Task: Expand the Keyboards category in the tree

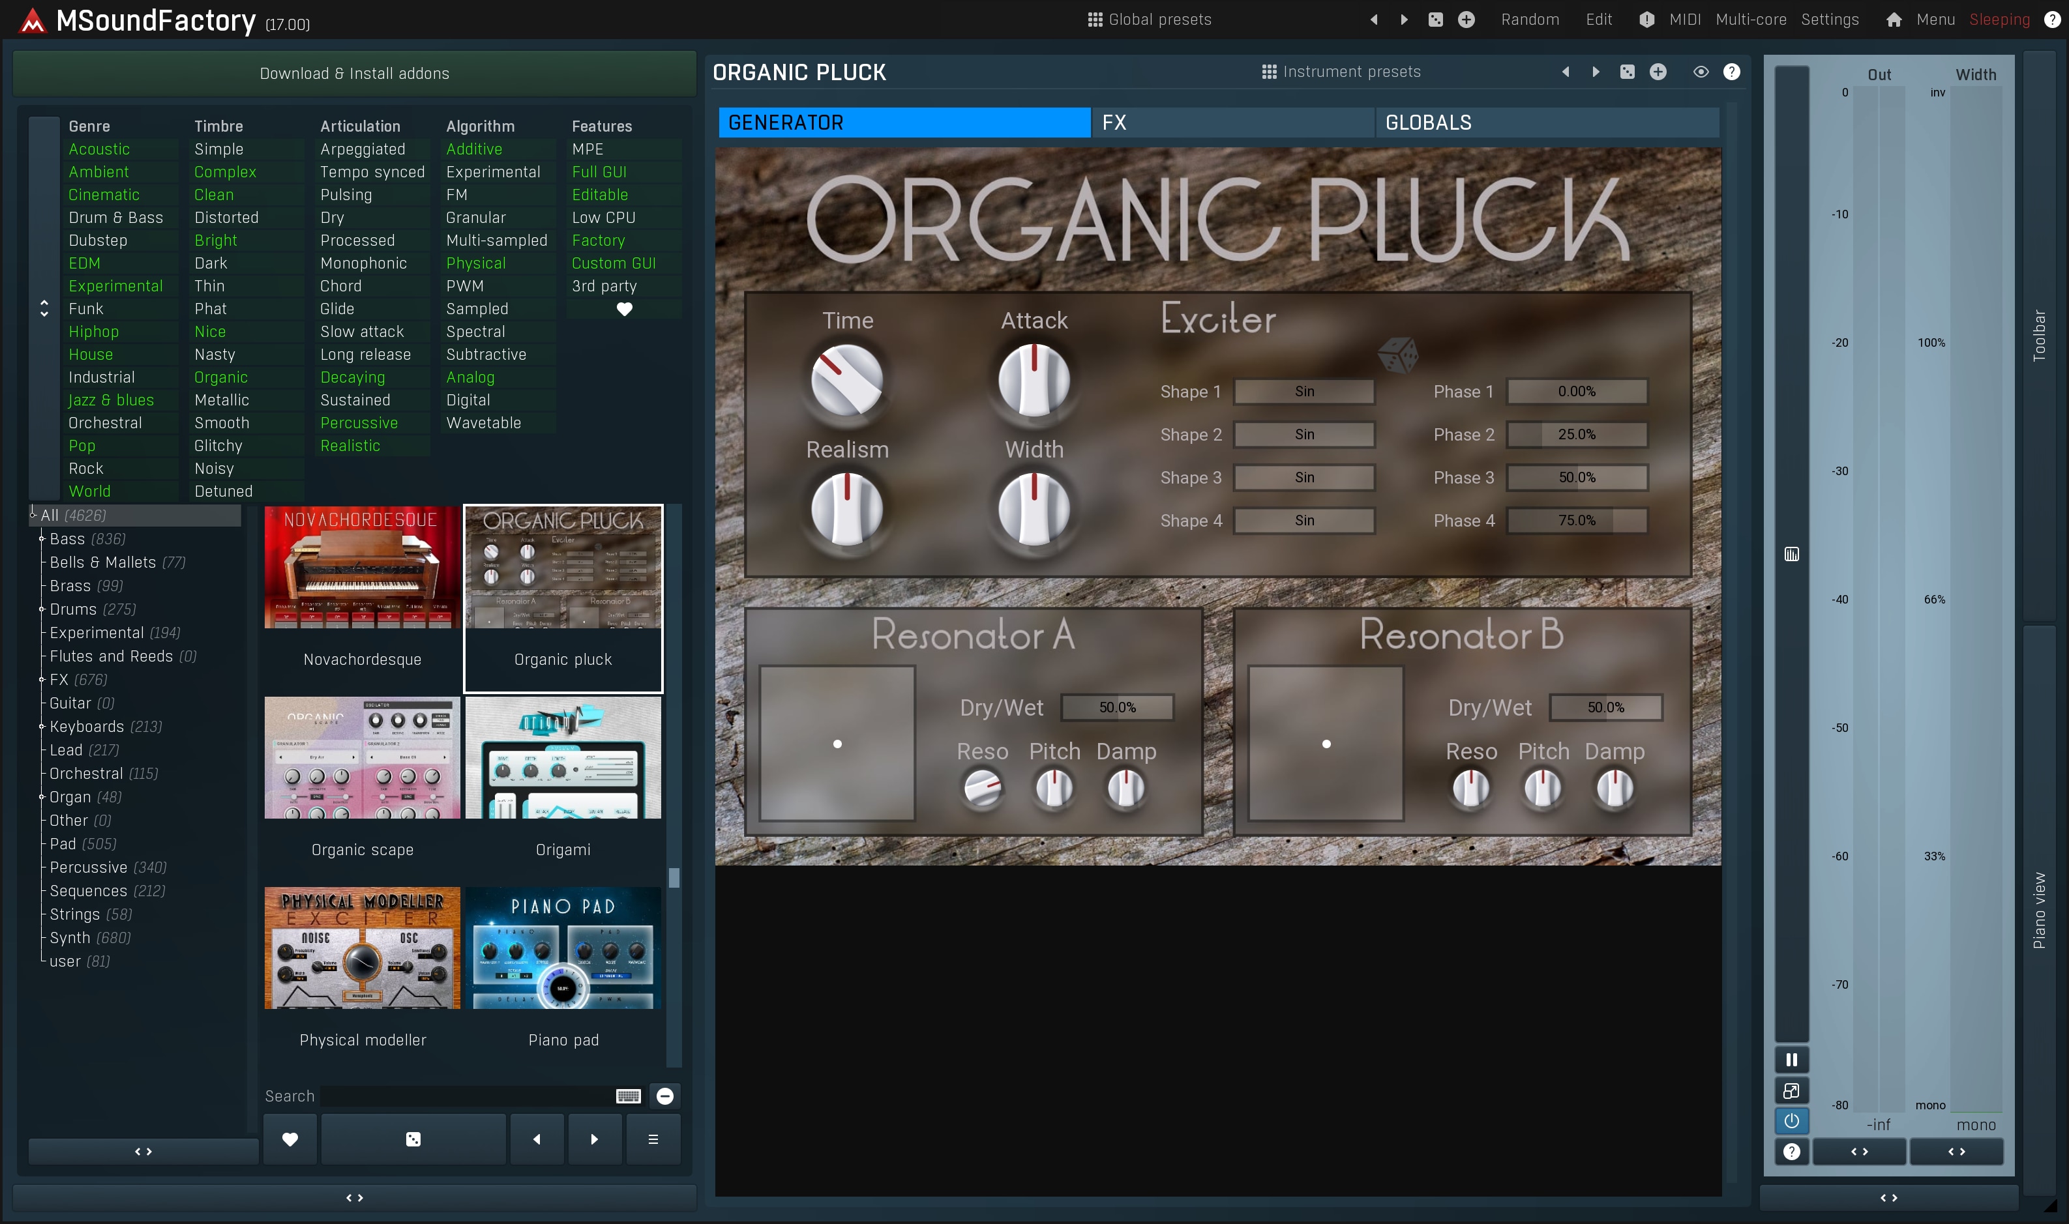Action: pyautogui.click(x=41, y=727)
